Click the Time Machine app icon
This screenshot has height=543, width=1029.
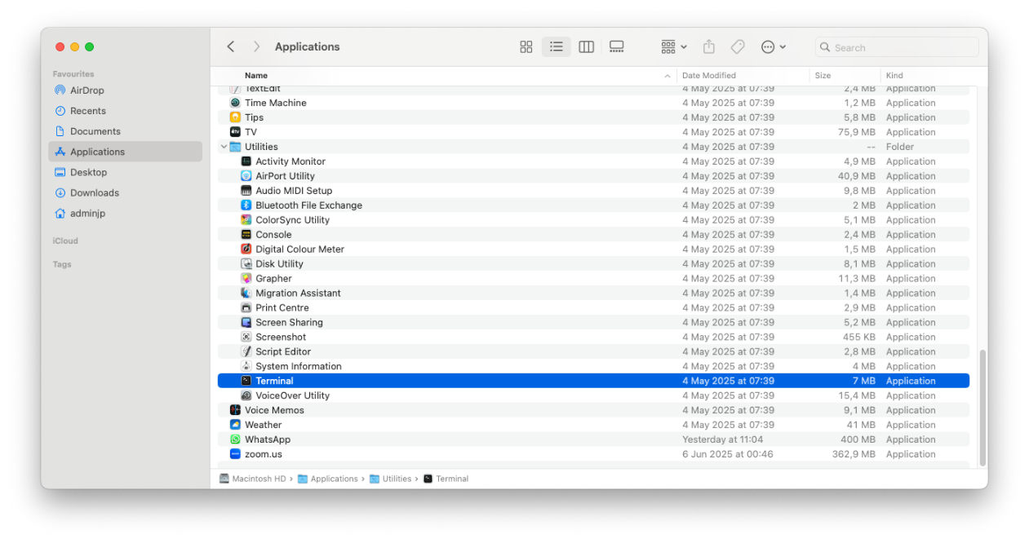[x=235, y=103]
